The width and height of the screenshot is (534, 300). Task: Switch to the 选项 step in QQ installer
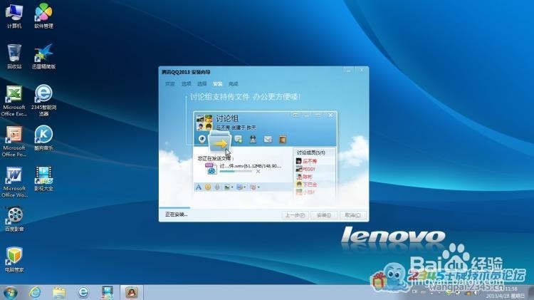(x=186, y=84)
